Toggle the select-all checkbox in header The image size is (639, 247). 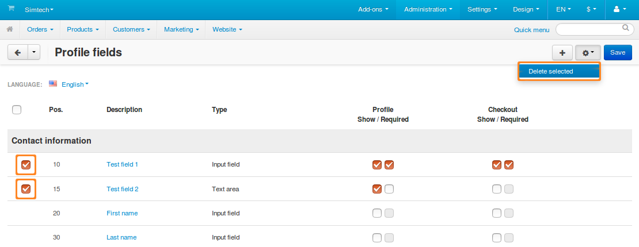click(17, 110)
